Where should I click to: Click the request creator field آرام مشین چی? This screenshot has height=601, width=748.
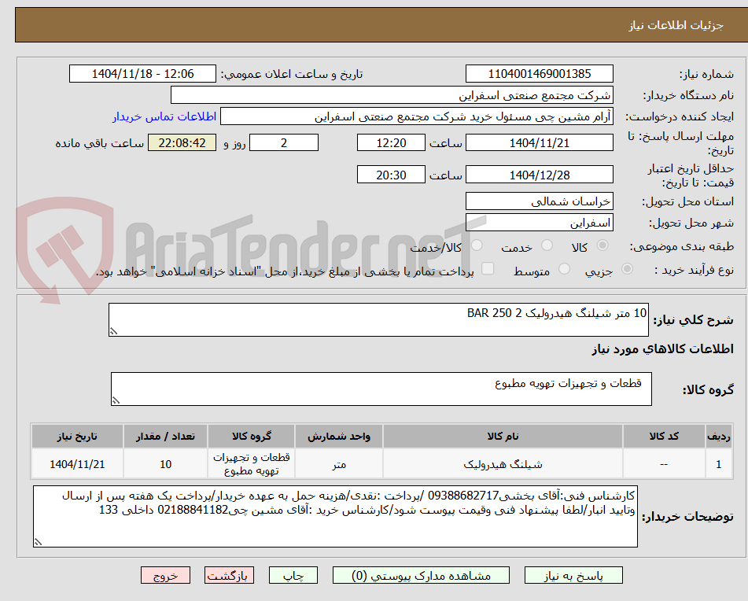point(416,117)
